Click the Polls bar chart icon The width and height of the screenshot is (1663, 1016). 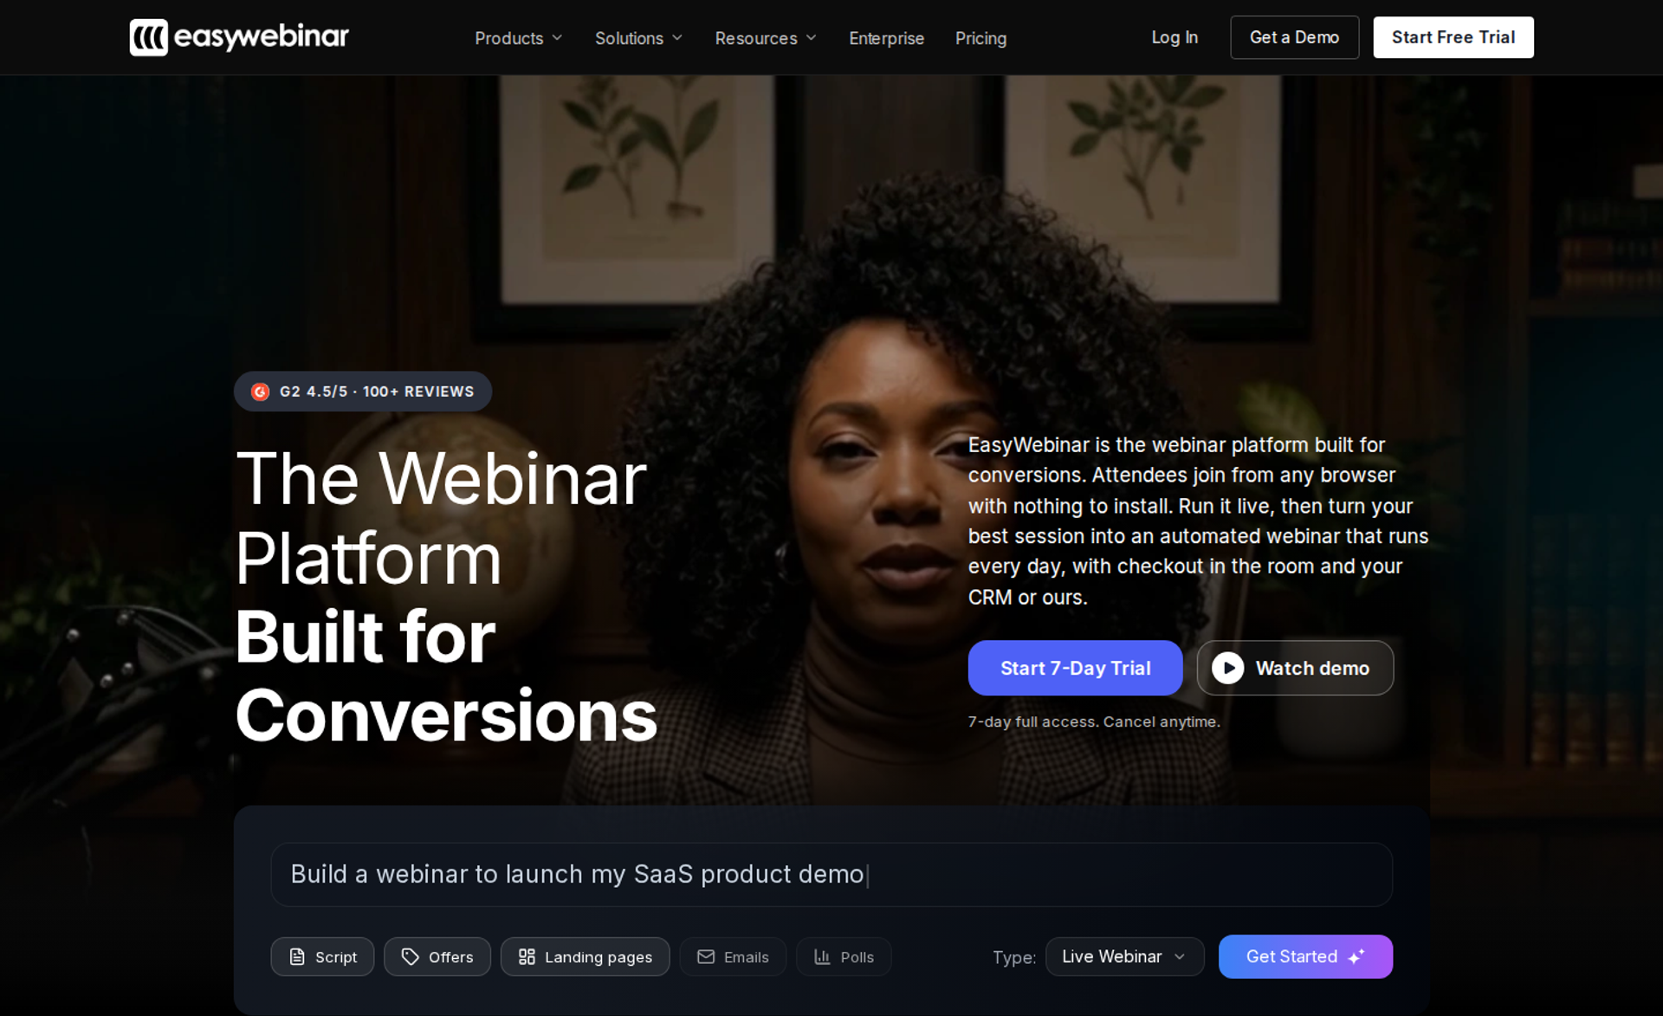coord(822,957)
